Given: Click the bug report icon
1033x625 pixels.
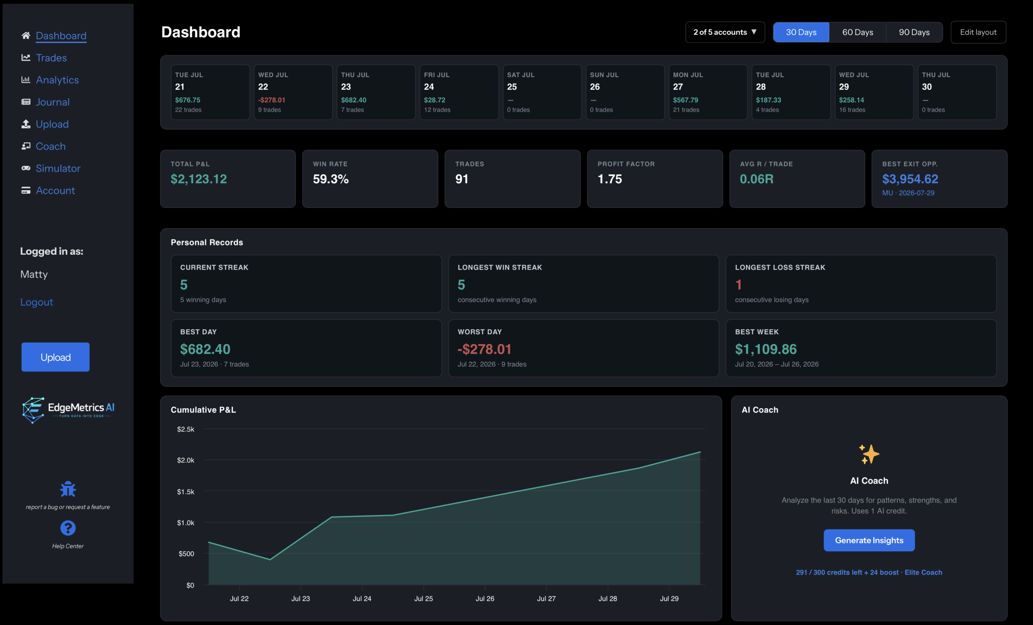Looking at the screenshot, I should (68, 489).
